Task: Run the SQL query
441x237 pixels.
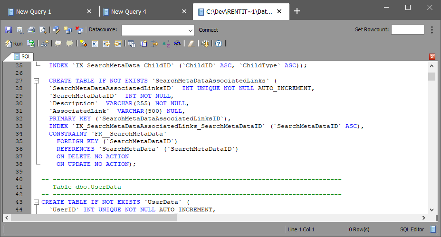Action: 14,44
